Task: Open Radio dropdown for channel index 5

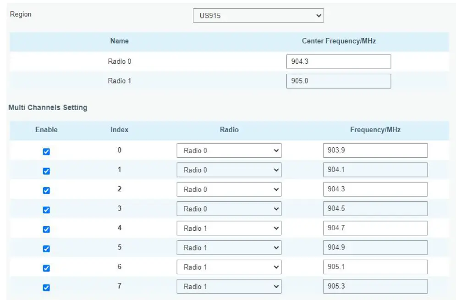Action: [229, 248]
